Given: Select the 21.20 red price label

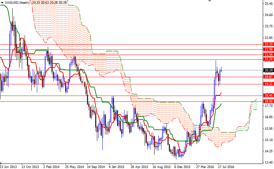Looking at the screenshot, I should point(269,60).
